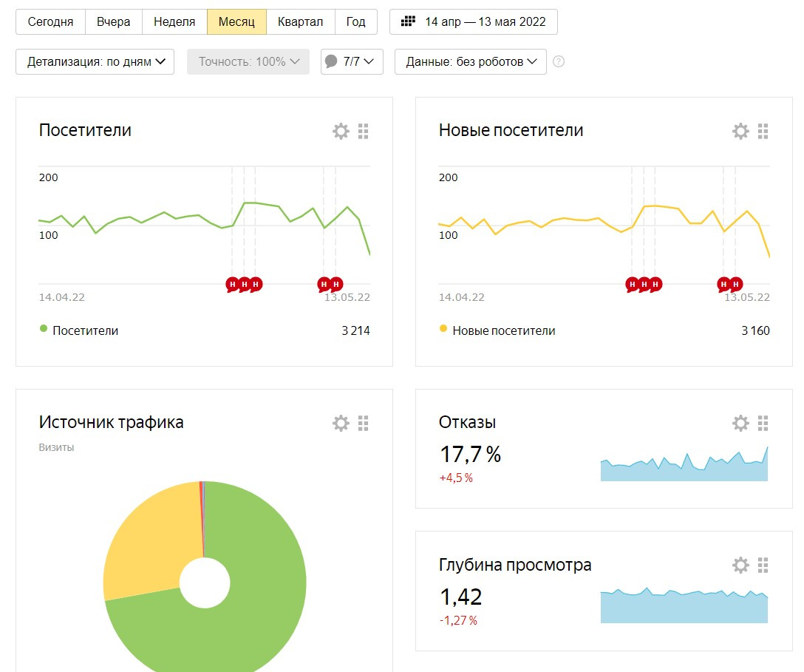The image size is (804, 672).
Task: Open the 7/7 annotations dropdown
Action: coord(352,62)
